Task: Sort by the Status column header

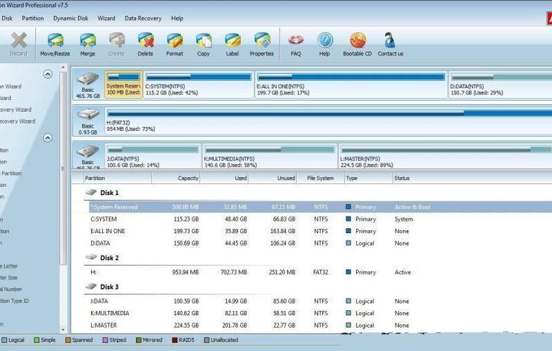Action: coord(473,179)
